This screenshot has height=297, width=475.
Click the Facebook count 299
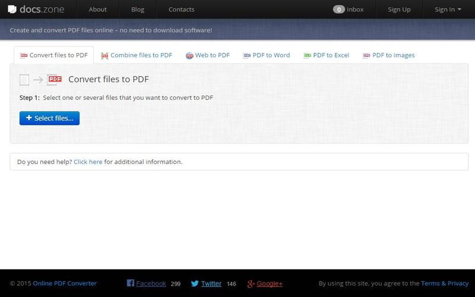click(175, 284)
